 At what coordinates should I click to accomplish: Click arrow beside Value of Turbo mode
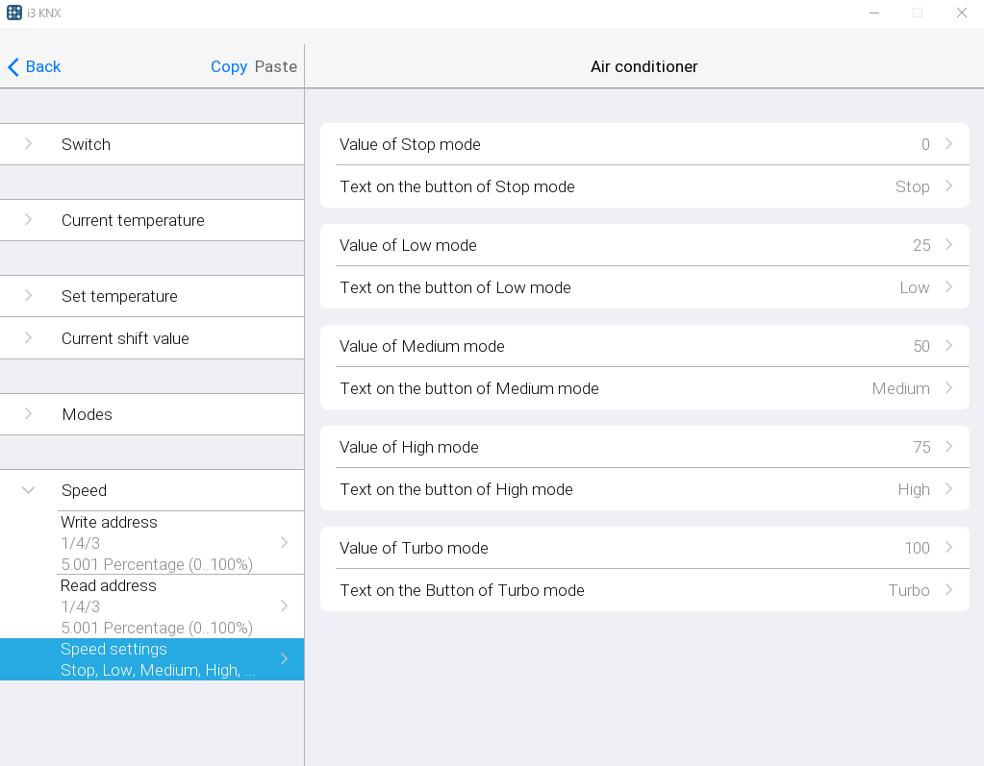coord(948,548)
